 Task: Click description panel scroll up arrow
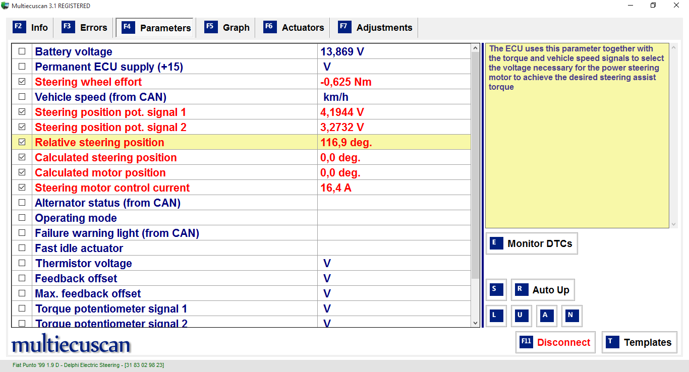tap(673, 48)
